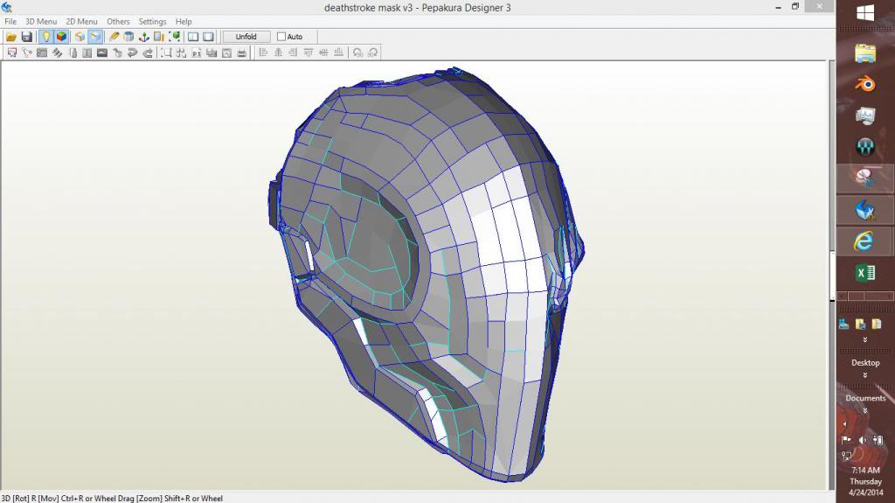This screenshot has width=895, height=503.
Task: Click the undo curved arrow icon
Action: pos(133,52)
